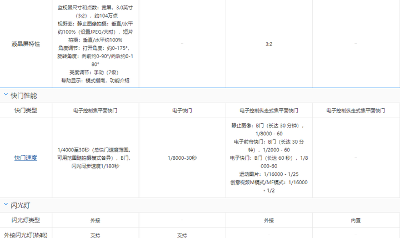This screenshot has width=400, height=238.
Task: Select the 3:2 LCD cell
Action: [269, 44]
